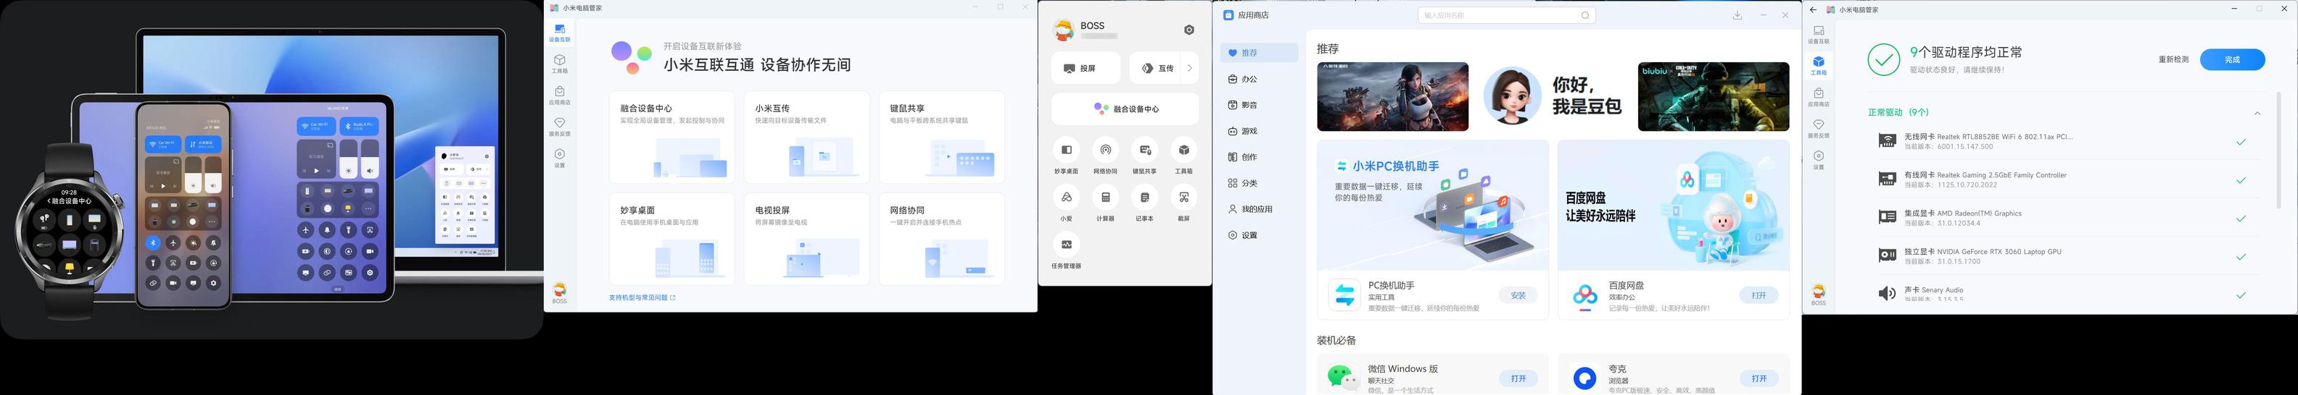This screenshot has width=2298, height=395.
Task: Switch to 推荐 tab in 应用商店
Action: pyautogui.click(x=1259, y=53)
